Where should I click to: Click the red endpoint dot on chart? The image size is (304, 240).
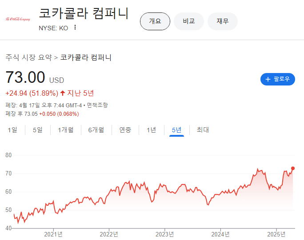click(293, 168)
